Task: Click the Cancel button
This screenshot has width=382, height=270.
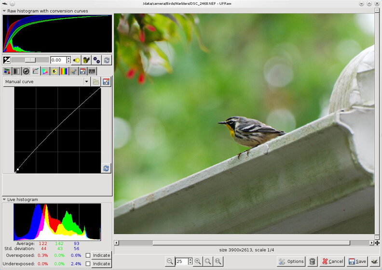Action: [x=332, y=261]
